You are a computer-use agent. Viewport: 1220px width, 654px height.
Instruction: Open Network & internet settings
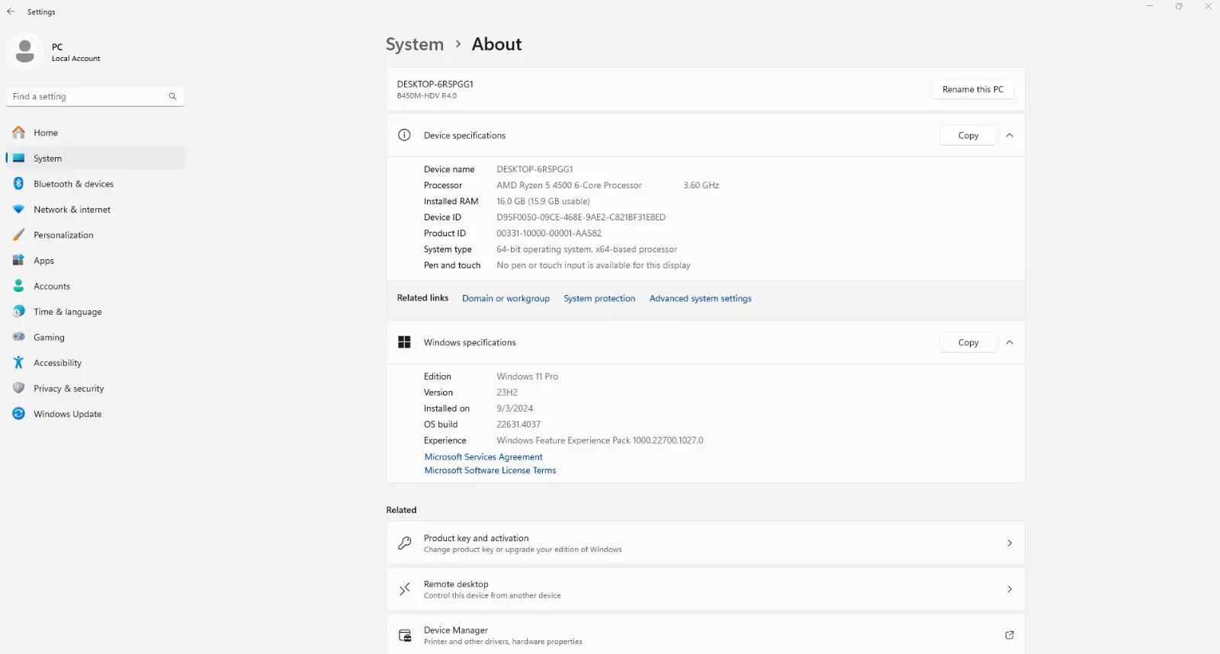[95, 210]
